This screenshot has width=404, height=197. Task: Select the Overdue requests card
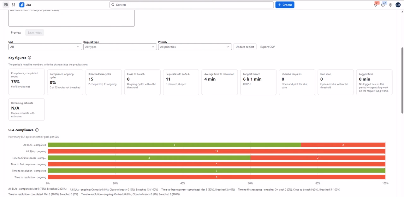click(297, 82)
